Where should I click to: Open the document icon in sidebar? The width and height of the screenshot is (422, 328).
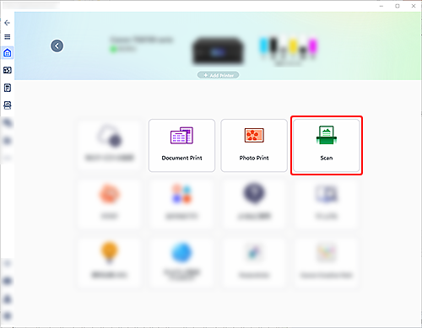click(x=8, y=88)
